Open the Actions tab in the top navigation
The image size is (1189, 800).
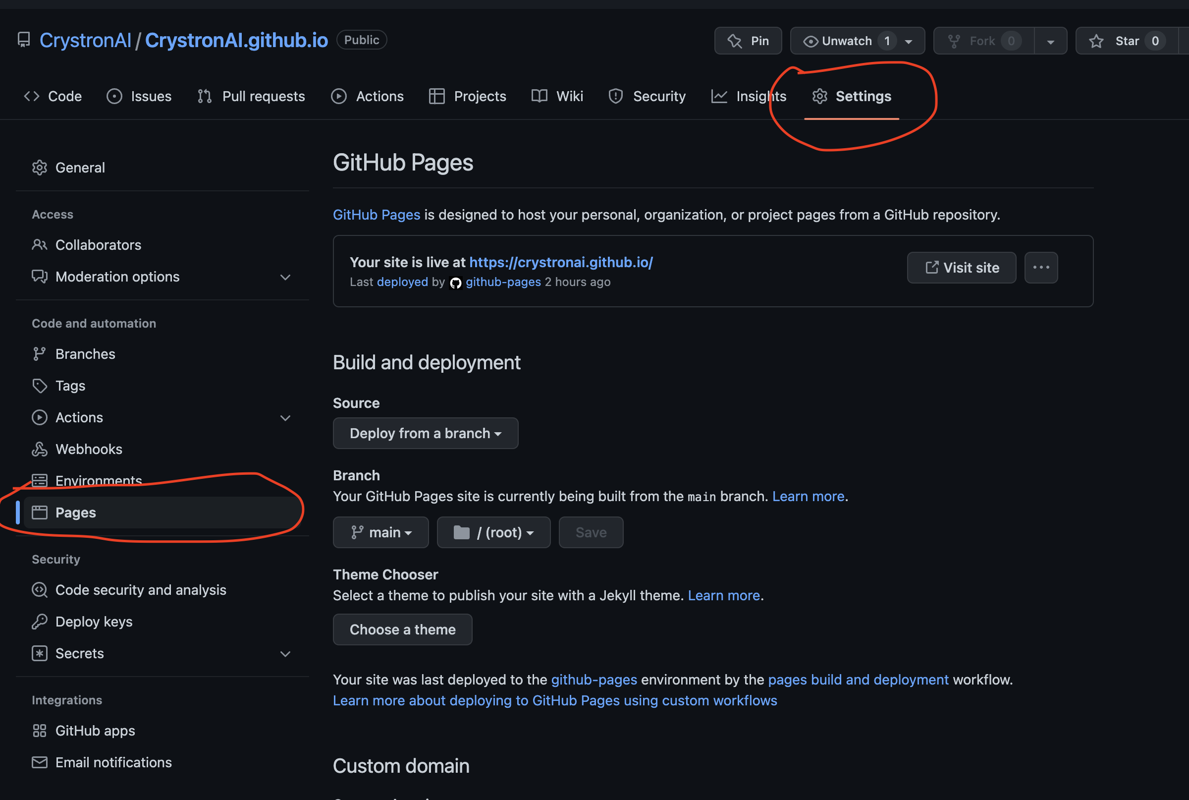[x=367, y=96]
